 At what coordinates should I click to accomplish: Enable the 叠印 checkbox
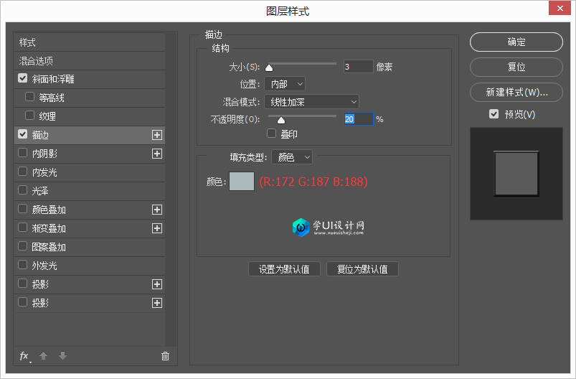pyautogui.click(x=272, y=134)
